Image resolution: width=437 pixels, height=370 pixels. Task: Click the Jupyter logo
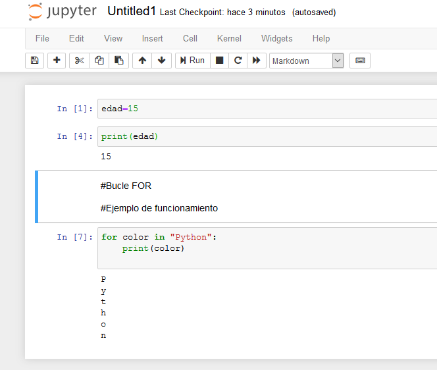63,12
